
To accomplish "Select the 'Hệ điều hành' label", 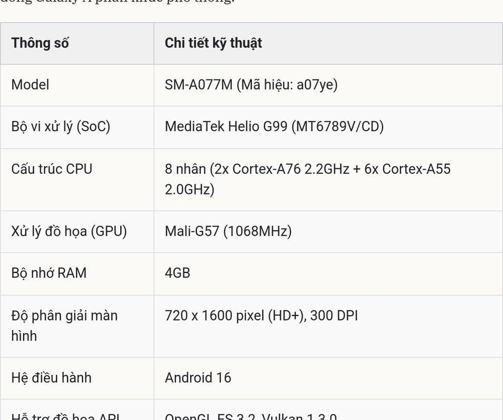I will [x=51, y=377].
